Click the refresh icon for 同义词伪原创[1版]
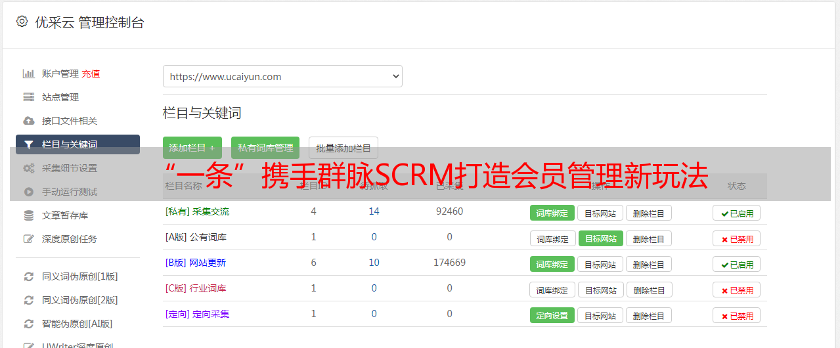 [x=28, y=276]
